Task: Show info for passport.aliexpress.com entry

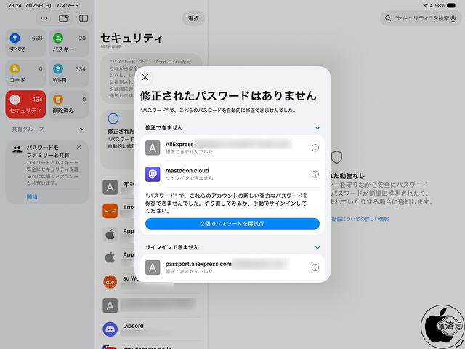Action: point(315,268)
